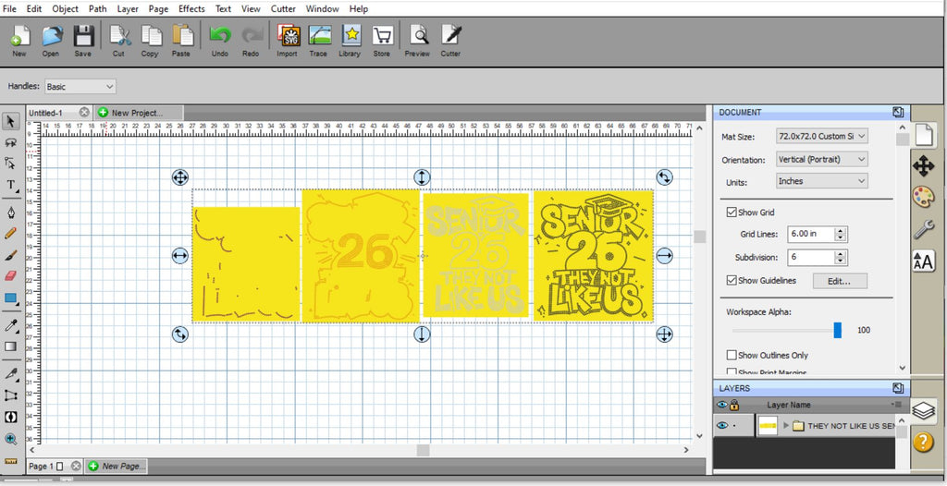The width and height of the screenshot is (947, 486).
Task: Expand the THEY NOT LIKE US layer group
Action: 786,426
